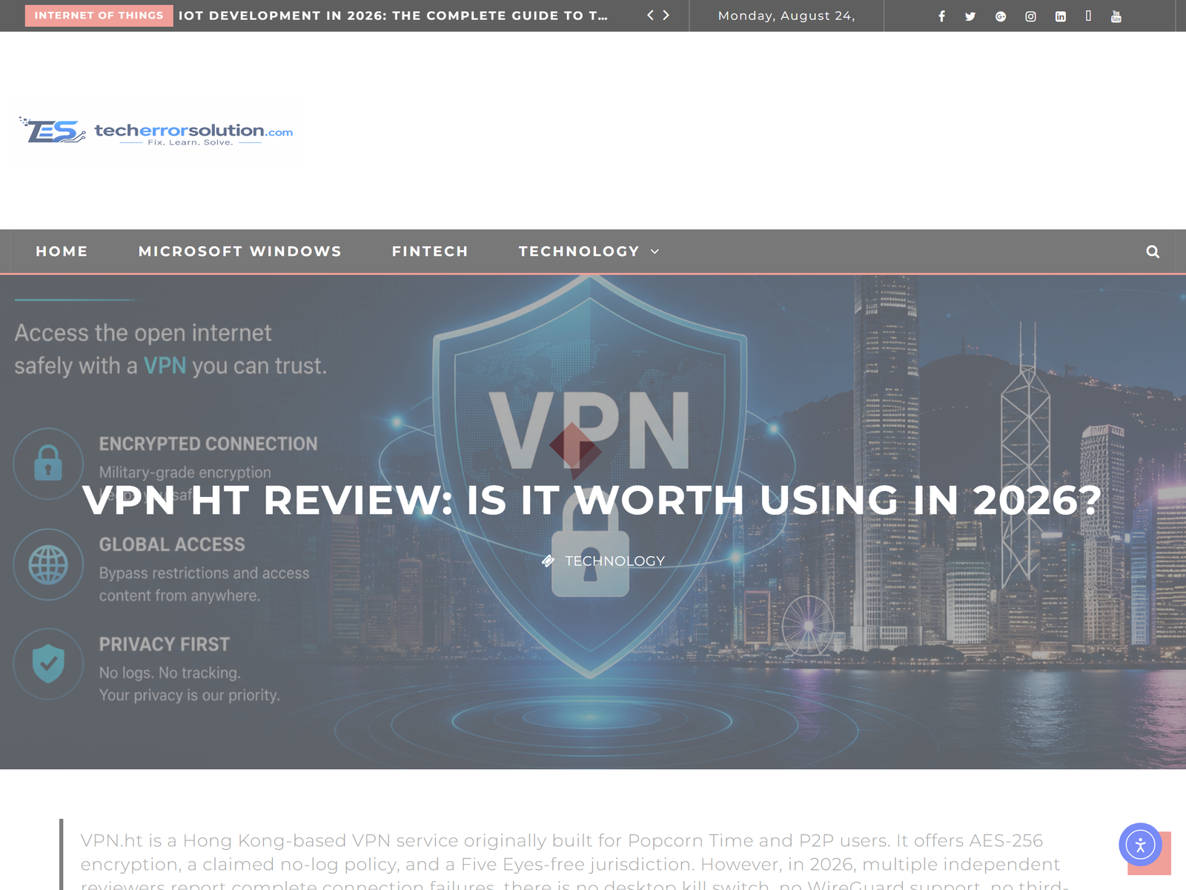
Task: Open the YouTube social icon
Action: click(1116, 16)
